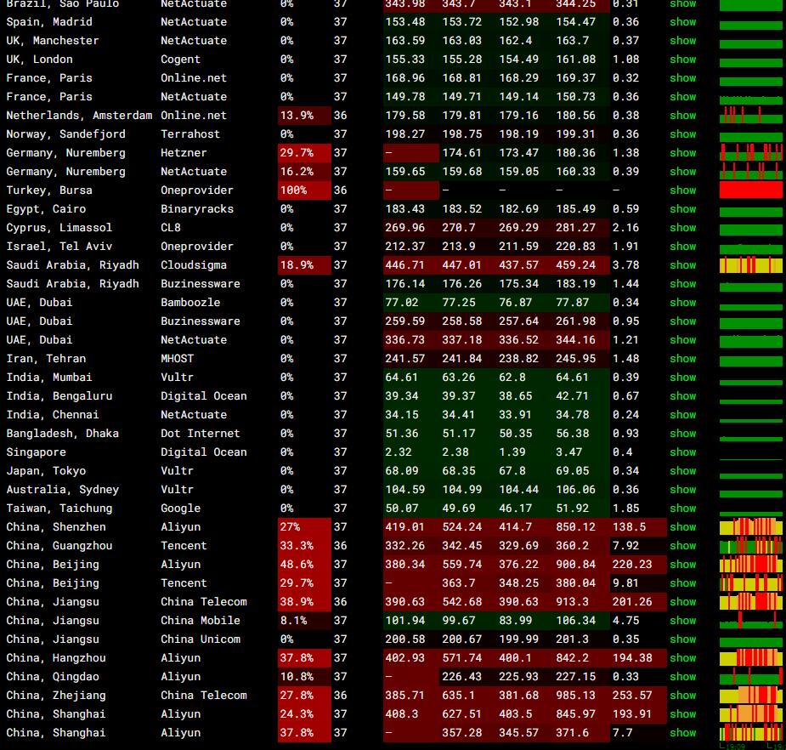The image size is (786, 750).
Task: Show details for China, Qingdao
Action: pyautogui.click(x=682, y=676)
